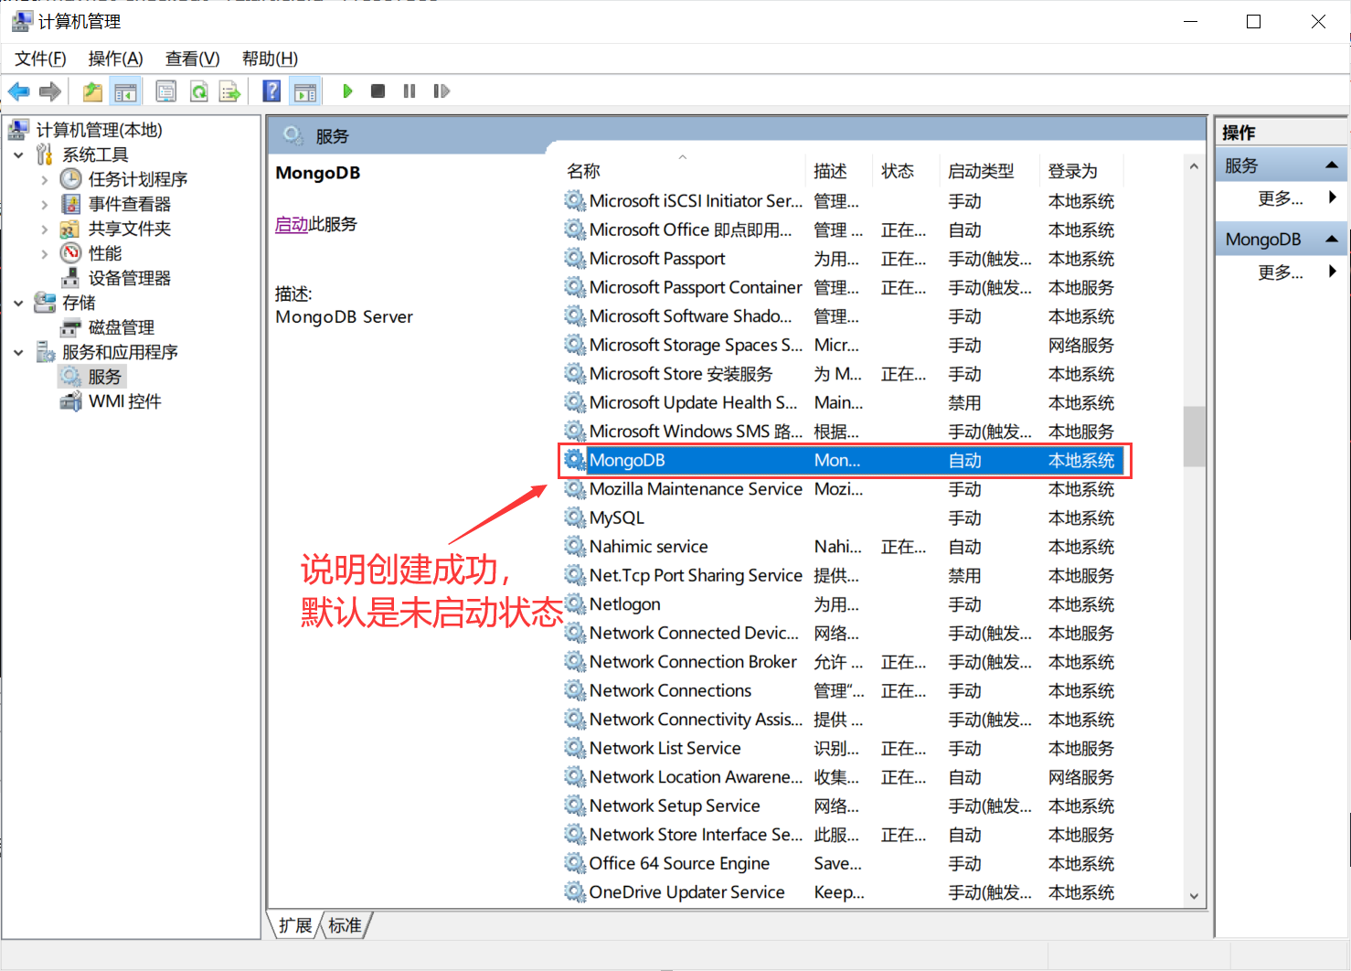
Task: Select Nahimic service row
Action: [x=841, y=547]
